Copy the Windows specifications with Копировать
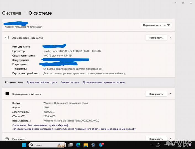 coord(156,94)
